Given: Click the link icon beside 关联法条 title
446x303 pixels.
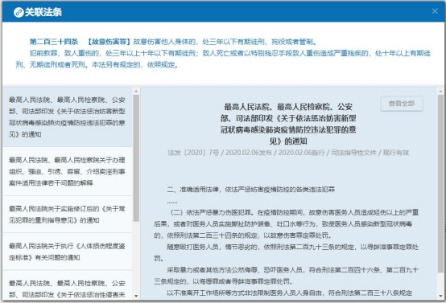Looking at the screenshot, I should coord(19,13).
